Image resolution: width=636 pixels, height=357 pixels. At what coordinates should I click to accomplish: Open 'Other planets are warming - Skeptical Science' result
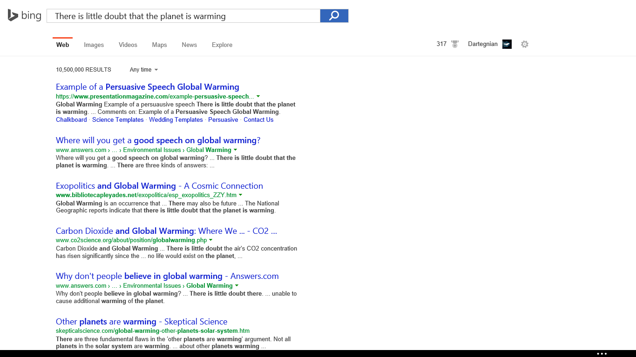(142, 322)
